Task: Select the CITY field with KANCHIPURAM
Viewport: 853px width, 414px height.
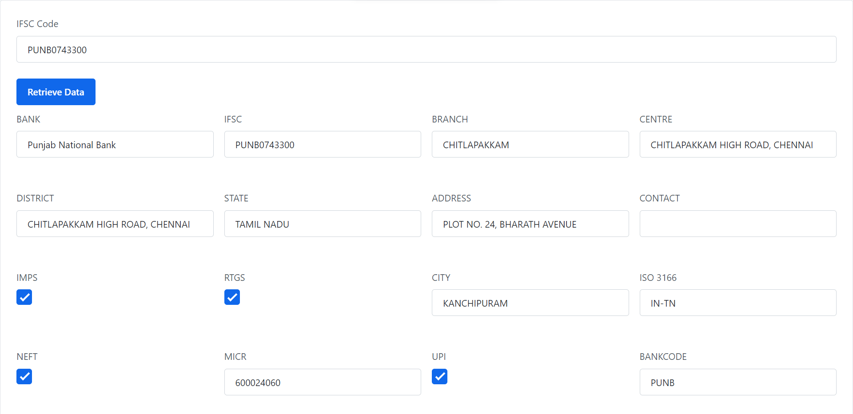Action: click(x=530, y=303)
